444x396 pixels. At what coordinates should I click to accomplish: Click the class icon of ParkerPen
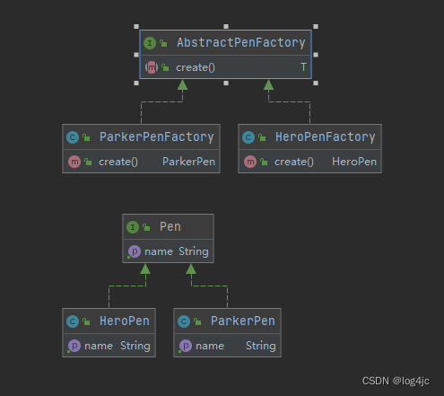tap(184, 321)
